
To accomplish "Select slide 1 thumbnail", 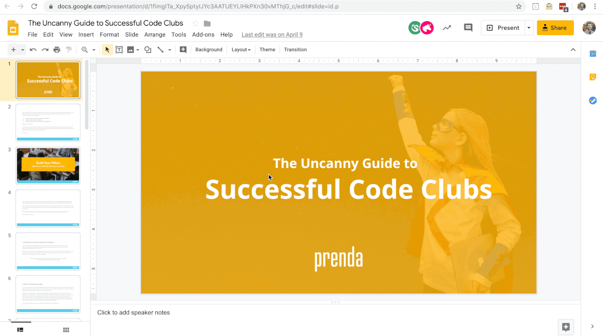I will pos(48,80).
